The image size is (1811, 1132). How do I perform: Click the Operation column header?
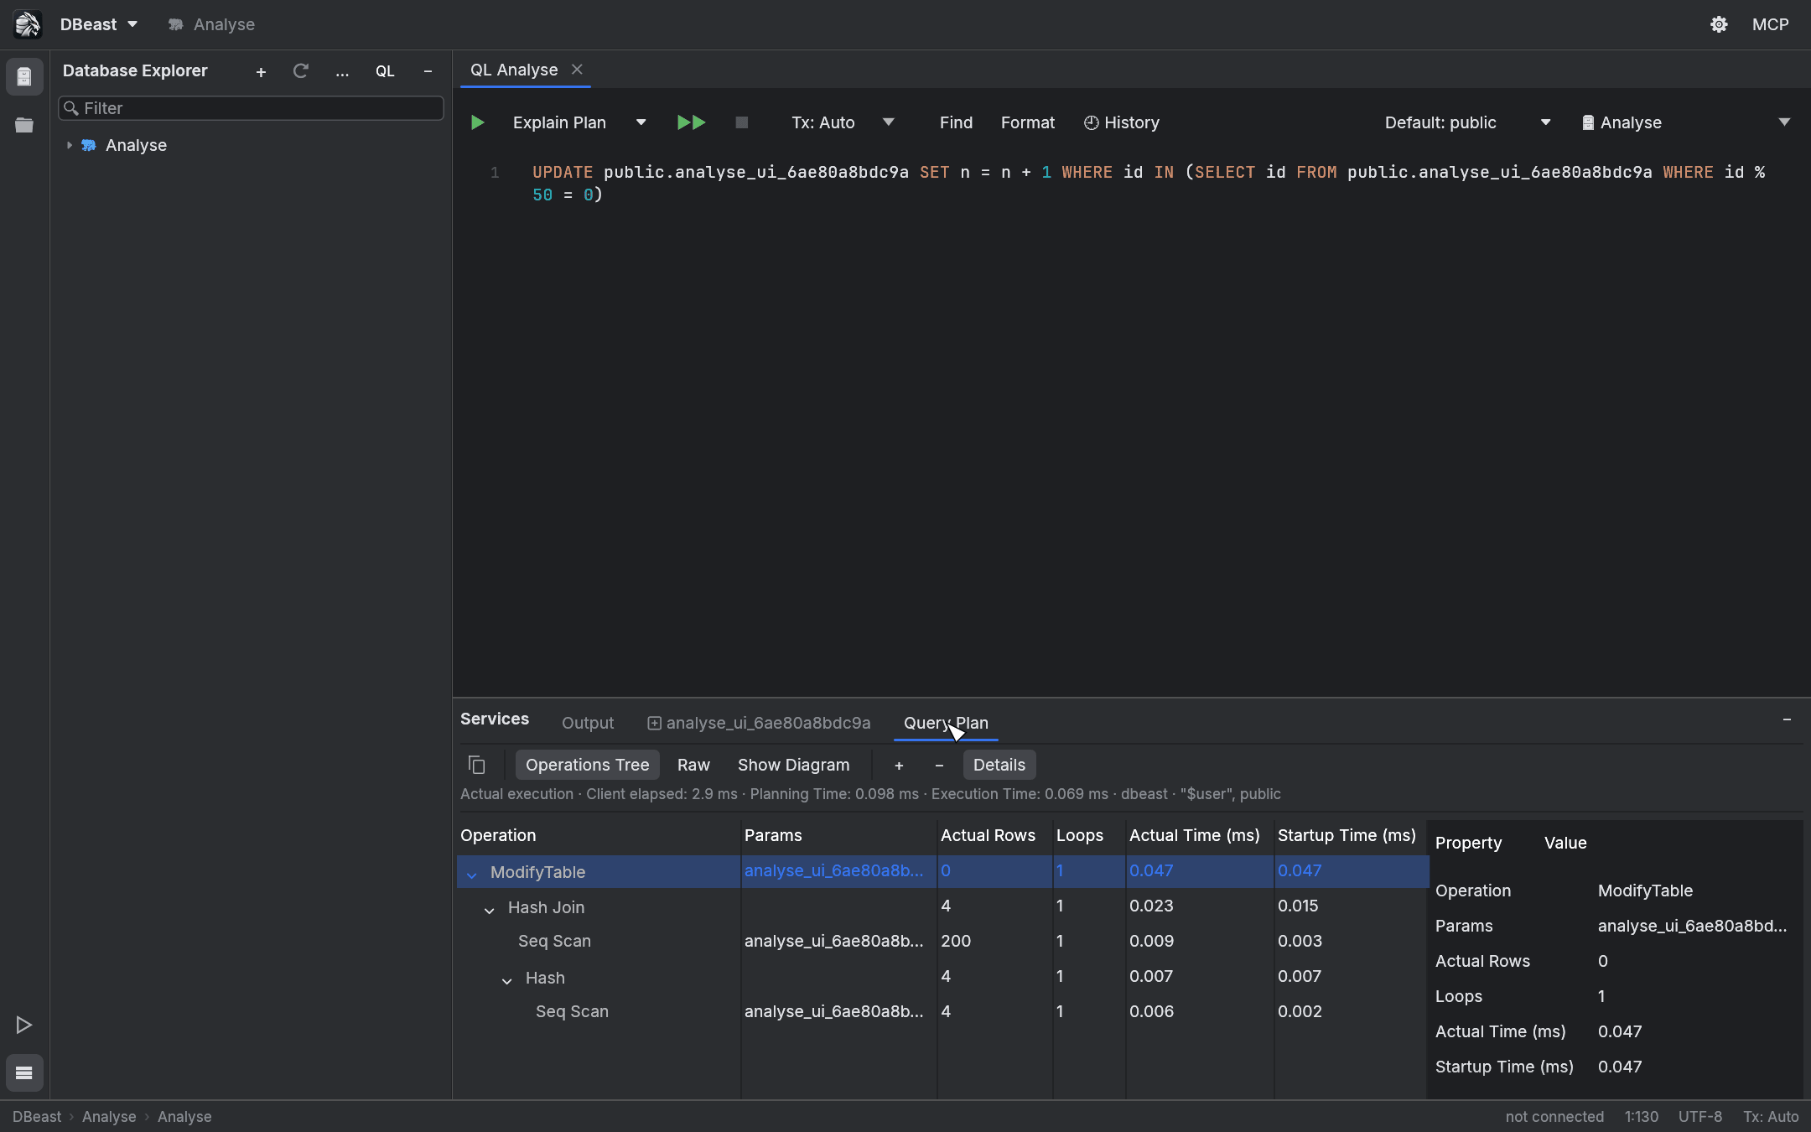coord(498,835)
